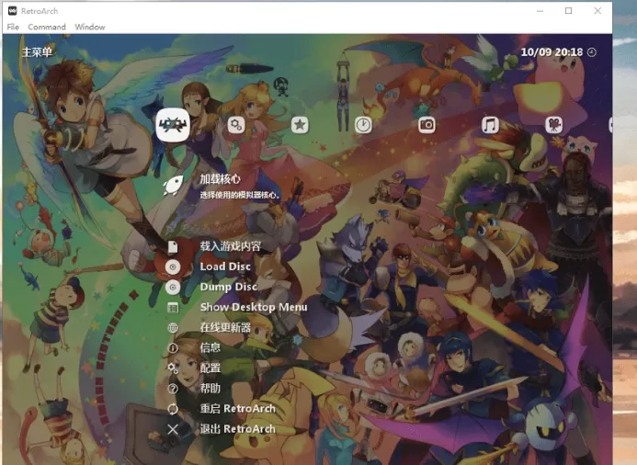Viewport: 637px width, 465px height.
Task: Open the Window menu
Action: click(x=90, y=28)
